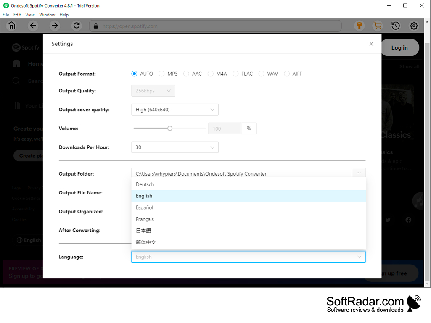Click the Twitter icon in Spotify footer

coord(388,219)
